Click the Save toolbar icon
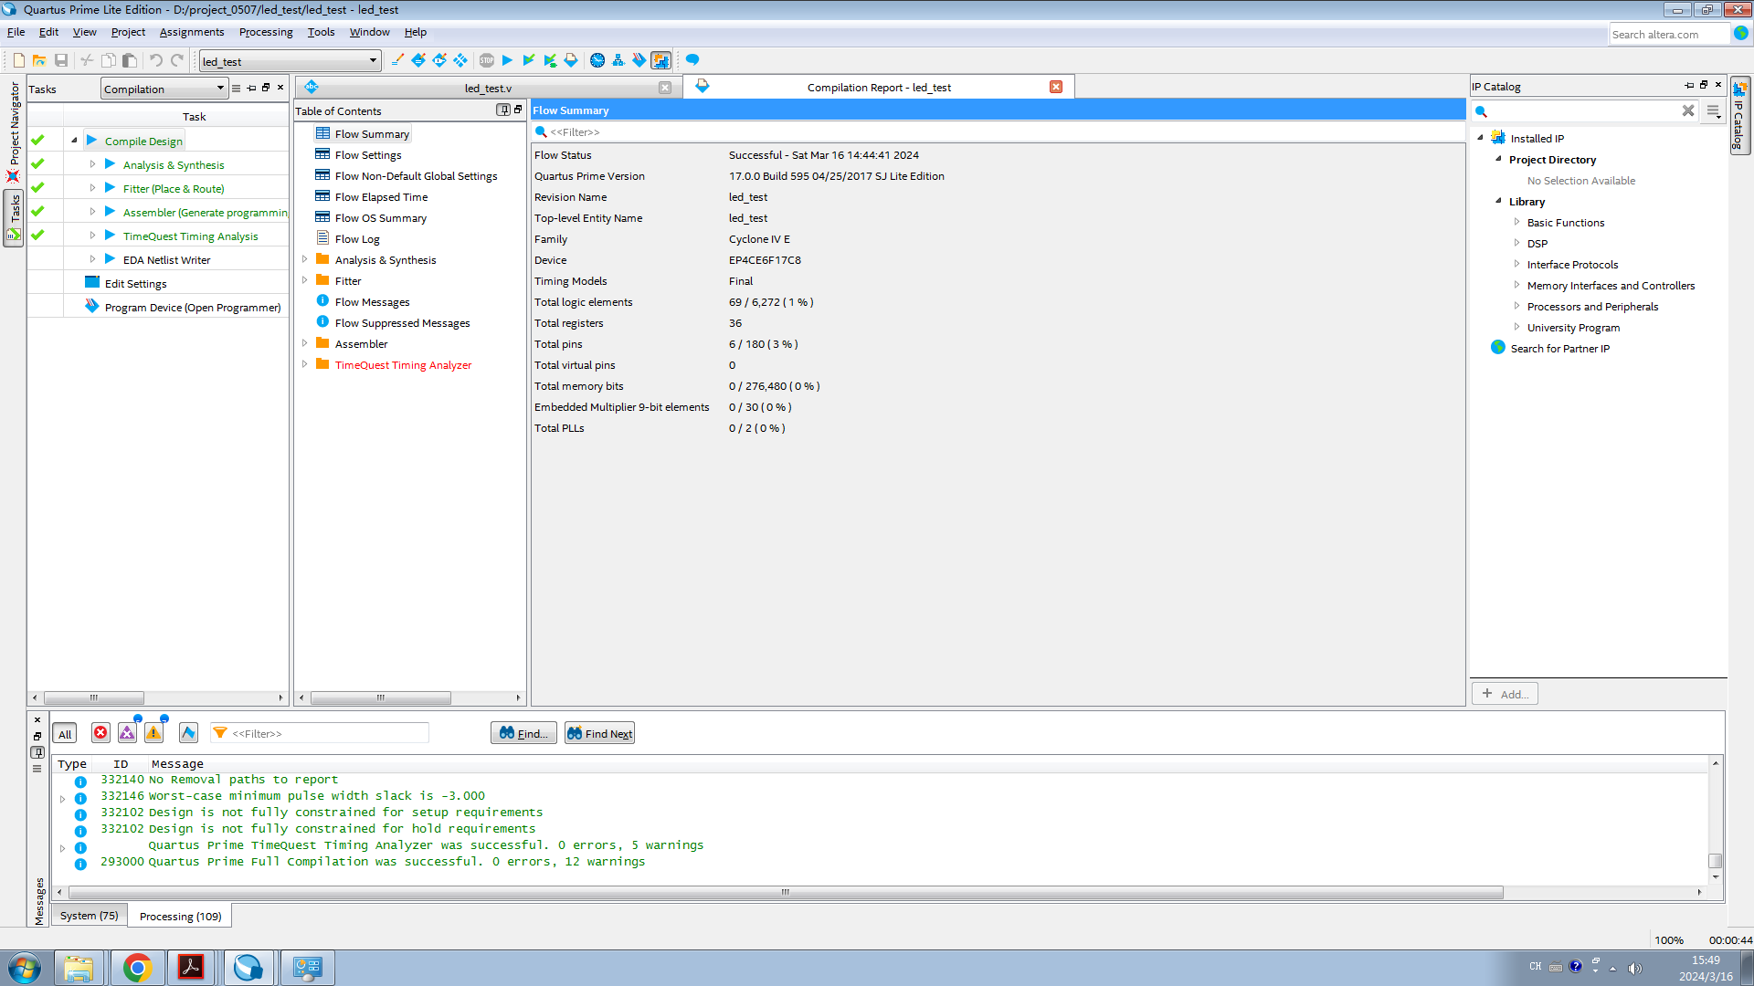The height and width of the screenshot is (986, 1754). coord(61,60)
